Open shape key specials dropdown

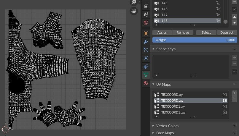[x=235, y=71]
